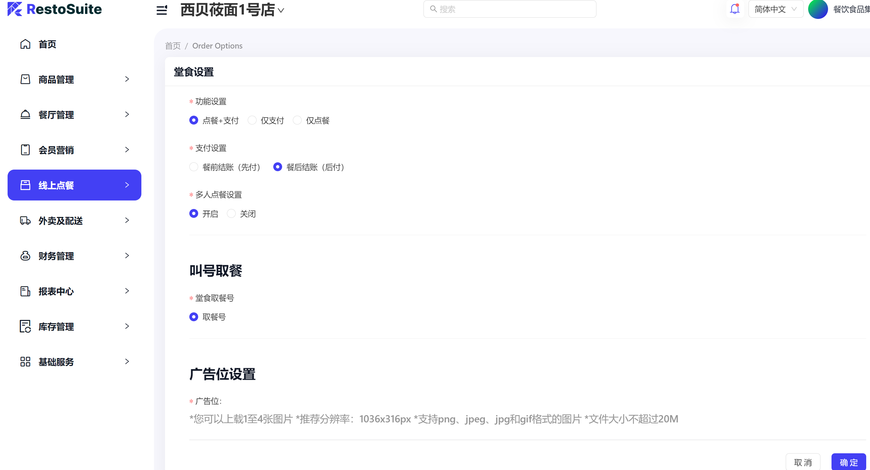The width and height of the screenshot is (870, 470).
Task: Click the phone icon for 会员营销
Action: point(25,150)
